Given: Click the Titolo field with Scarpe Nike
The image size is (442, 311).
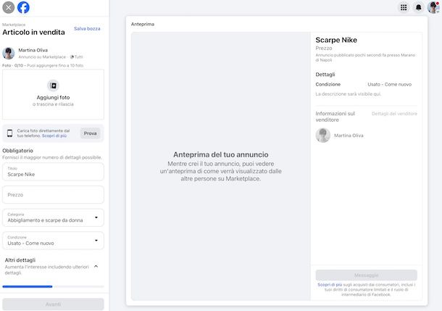Looking at the screenshot, I should click(53, 172).
